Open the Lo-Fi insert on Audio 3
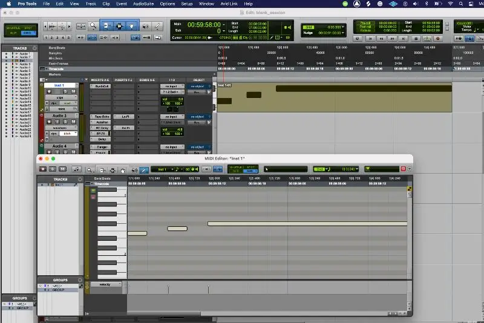 pyautogui.click(x=124, y=117)
